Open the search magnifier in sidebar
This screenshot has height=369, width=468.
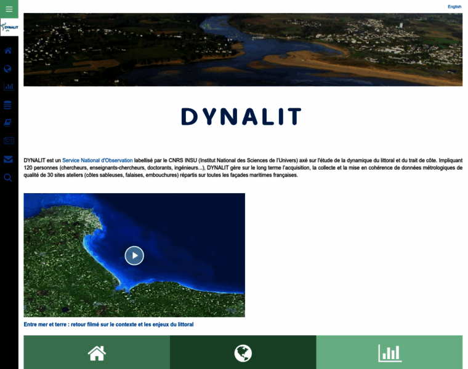8,178
